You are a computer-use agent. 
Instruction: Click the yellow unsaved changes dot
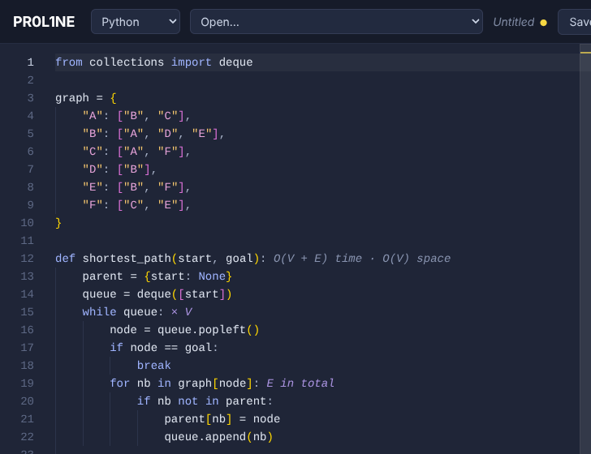543,23
